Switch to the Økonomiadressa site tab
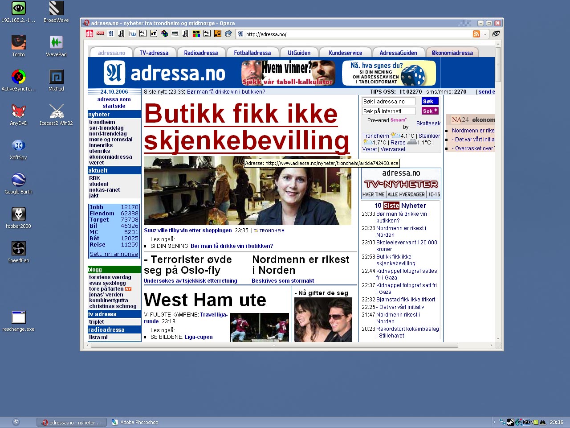 452,53
